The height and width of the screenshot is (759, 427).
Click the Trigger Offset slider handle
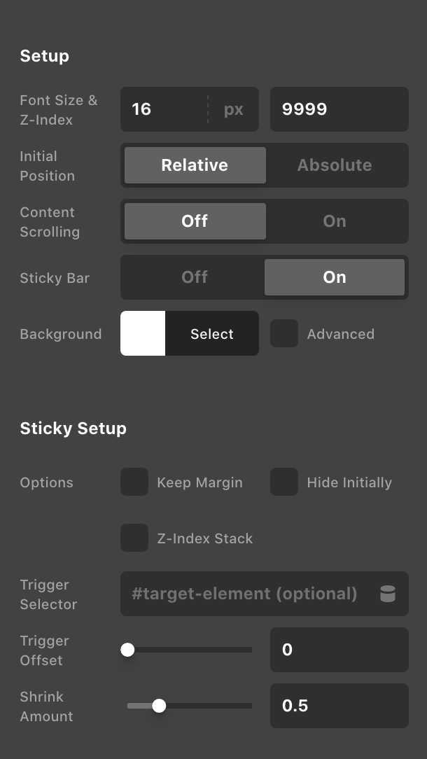[x=127, y=650]
